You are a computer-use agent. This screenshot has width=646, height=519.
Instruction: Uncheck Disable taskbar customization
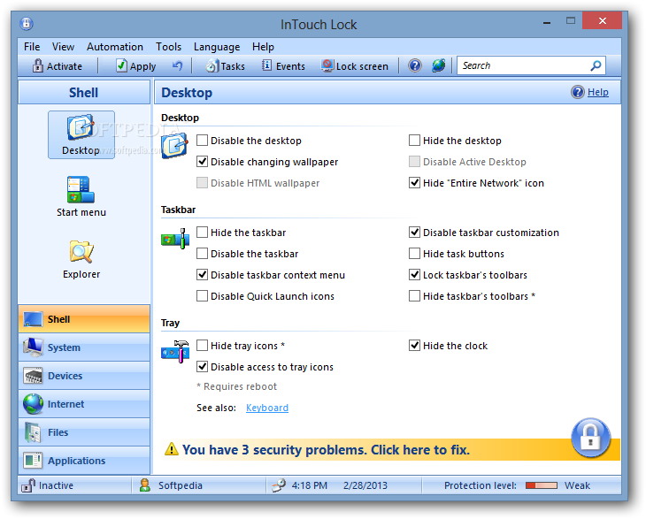(414, 233)
